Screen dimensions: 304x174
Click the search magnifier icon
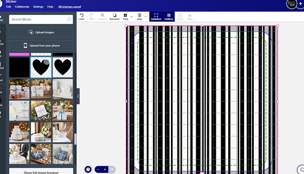[69, 19]
